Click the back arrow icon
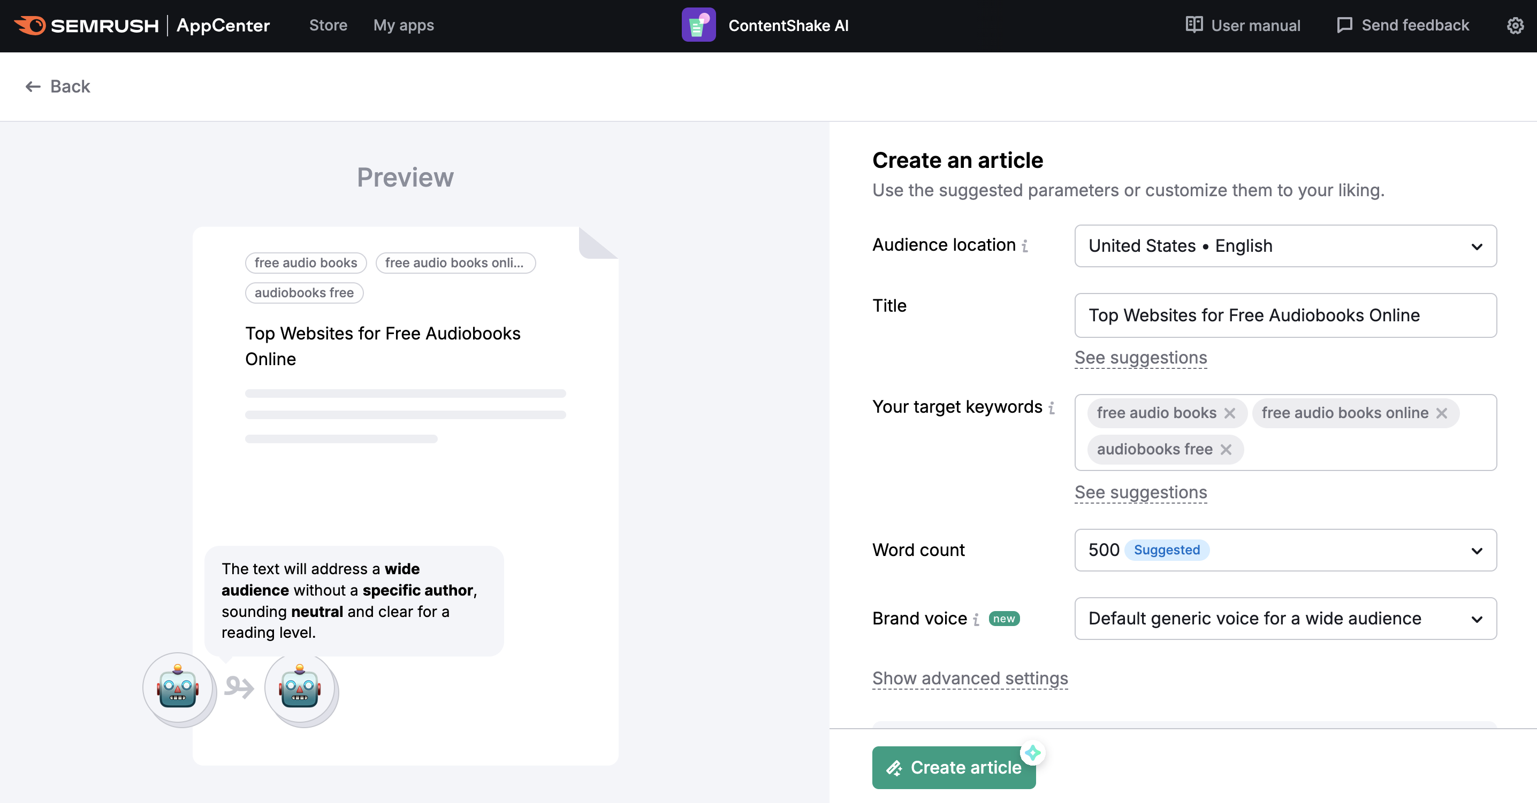 (33, 86)
